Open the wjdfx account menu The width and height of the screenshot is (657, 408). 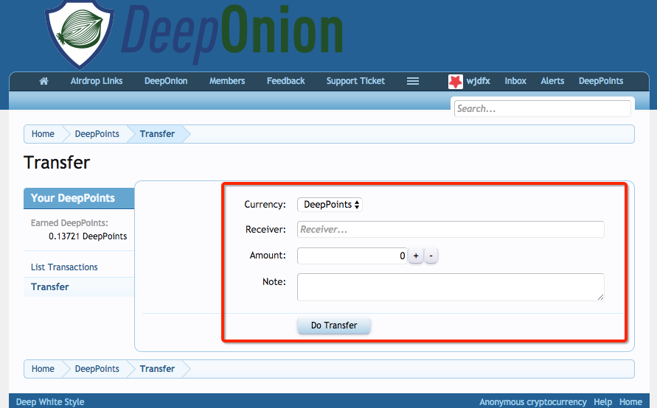tap(478, 81)
